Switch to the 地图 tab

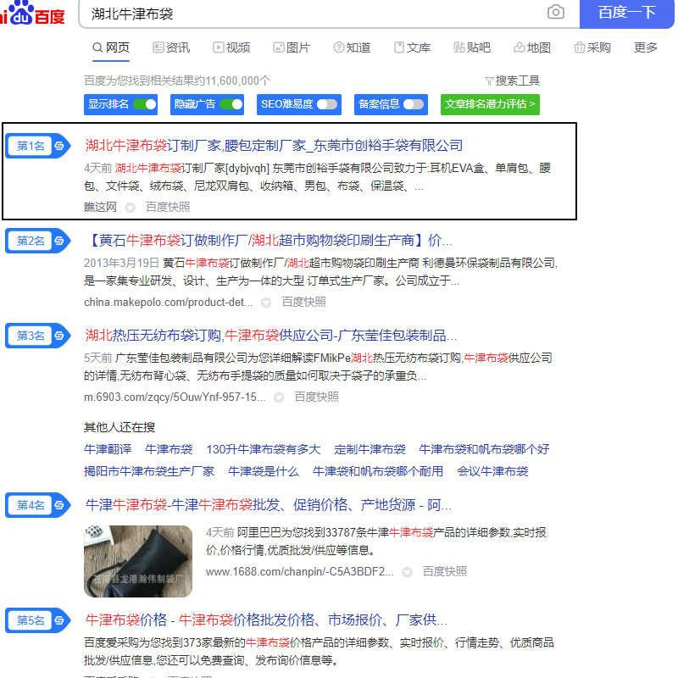point(532,47)
